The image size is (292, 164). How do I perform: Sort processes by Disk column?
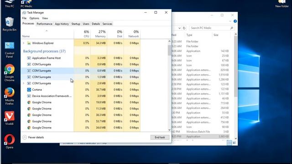point(115,34)
